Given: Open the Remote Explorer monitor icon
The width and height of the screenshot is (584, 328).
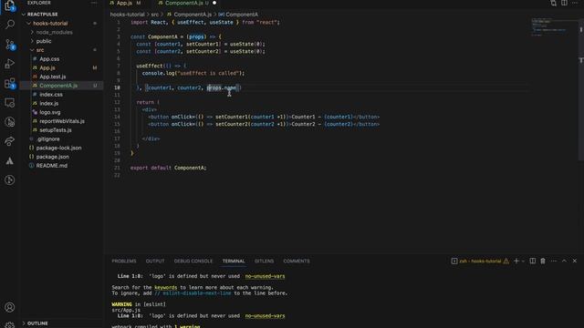Looking at the screenshot, I should (x=10, y=103).
